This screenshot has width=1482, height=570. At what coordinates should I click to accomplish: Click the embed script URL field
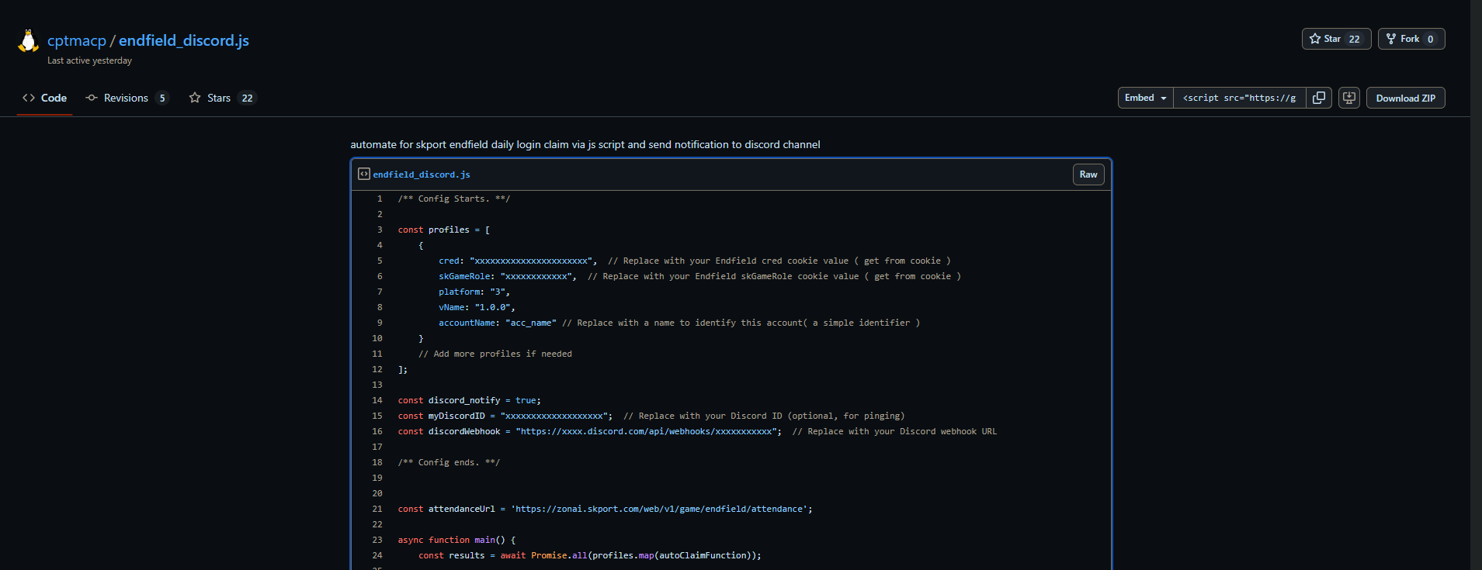[1239, 98]
